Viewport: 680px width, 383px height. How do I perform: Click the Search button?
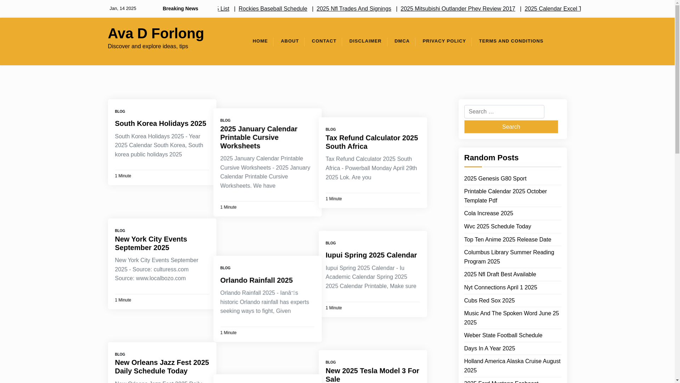tap(511, 127)
